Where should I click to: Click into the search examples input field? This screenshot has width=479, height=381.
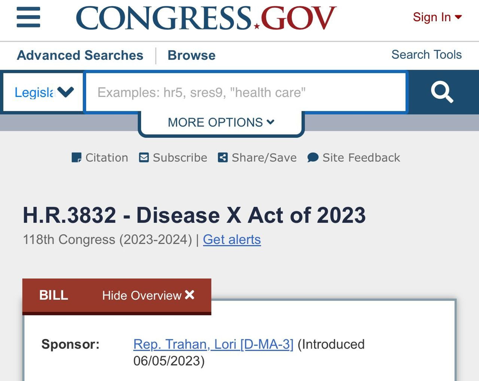click(245, 92)
